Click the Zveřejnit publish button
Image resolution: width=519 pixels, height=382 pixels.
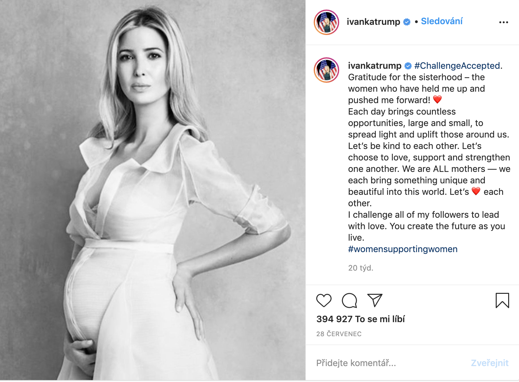(490, 363)
